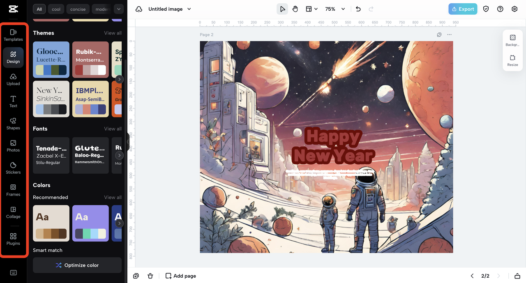
Task: Open the Frames panel
Action: coord(13,191)
